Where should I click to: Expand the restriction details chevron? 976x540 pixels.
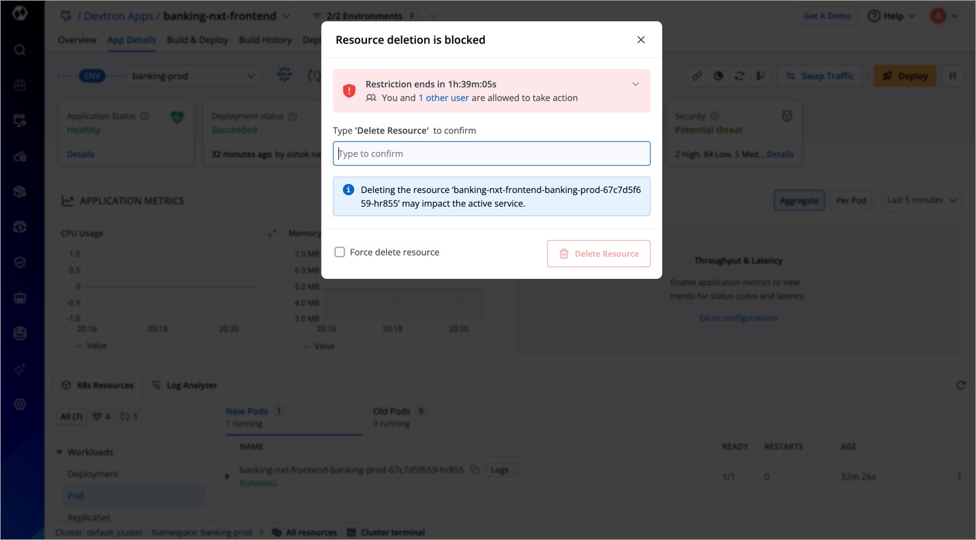(x=635, y=85)
